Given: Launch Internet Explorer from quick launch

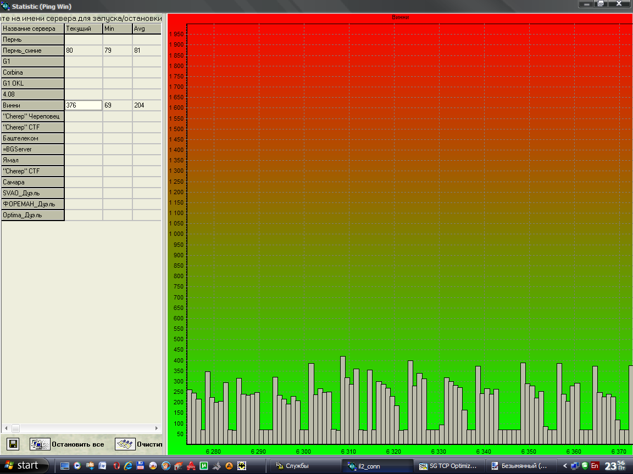Looking at the screenshot, I should 129,466.
